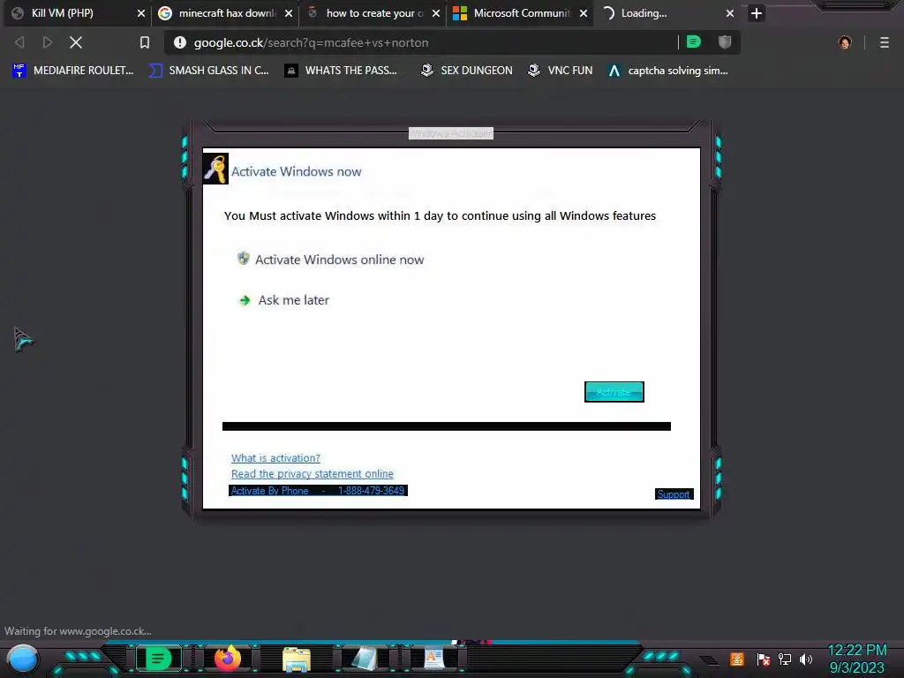Open the site security info icon
The height and width of the screenshot is (678, 904).
[x=180, y=42]
